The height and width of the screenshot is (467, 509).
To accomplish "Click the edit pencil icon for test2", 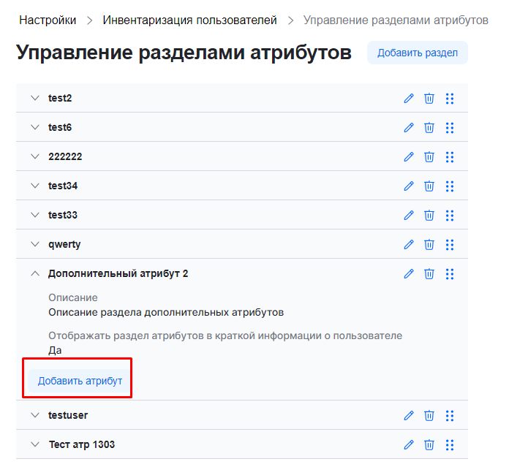I will [409, 98].
